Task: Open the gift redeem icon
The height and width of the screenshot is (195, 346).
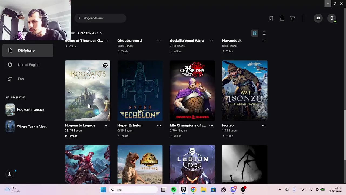Action: click(x=282, y=18)
